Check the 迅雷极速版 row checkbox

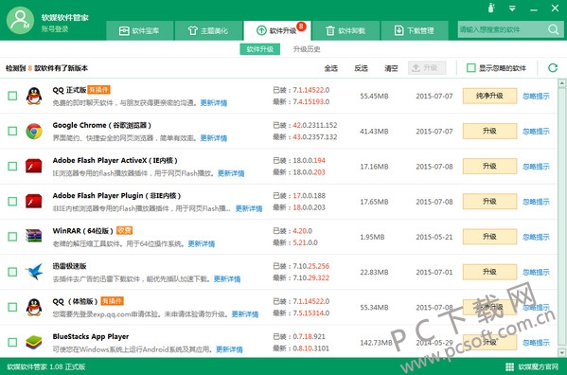(12, 272)
